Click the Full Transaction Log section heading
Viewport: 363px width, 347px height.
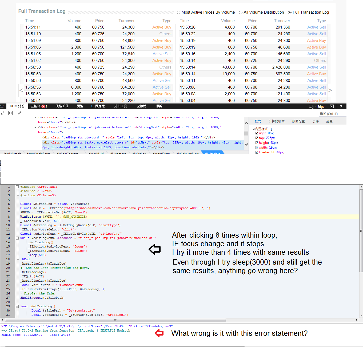(42, 11)
